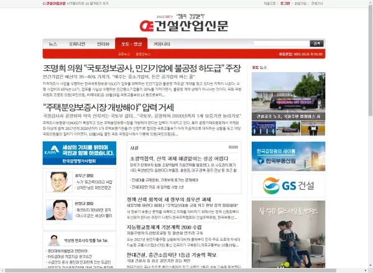Open the subheadline 민간기업은 예산의 35~40%

coord(119,76)
